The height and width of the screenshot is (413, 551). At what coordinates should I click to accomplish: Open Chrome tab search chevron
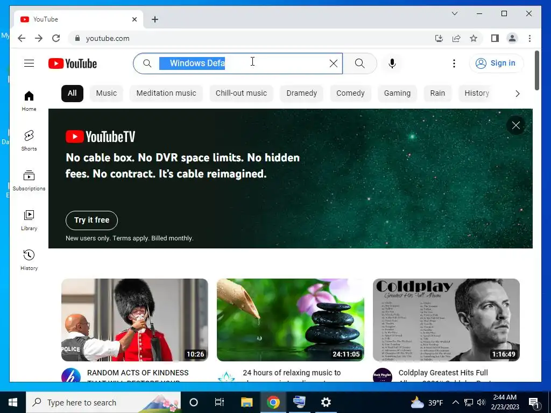pos(454,13)
